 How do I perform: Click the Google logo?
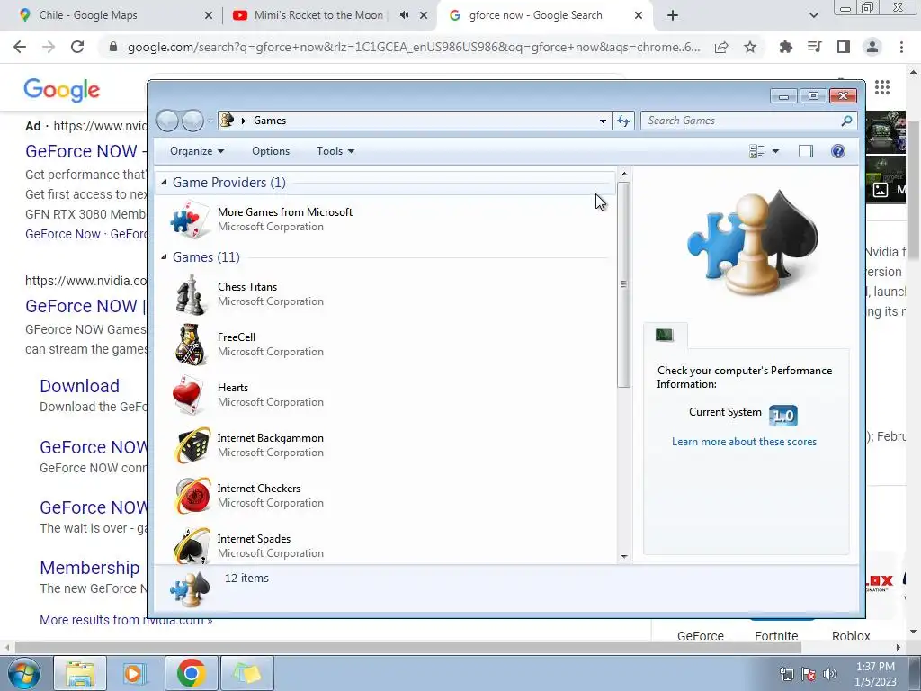tap(62, 90)
